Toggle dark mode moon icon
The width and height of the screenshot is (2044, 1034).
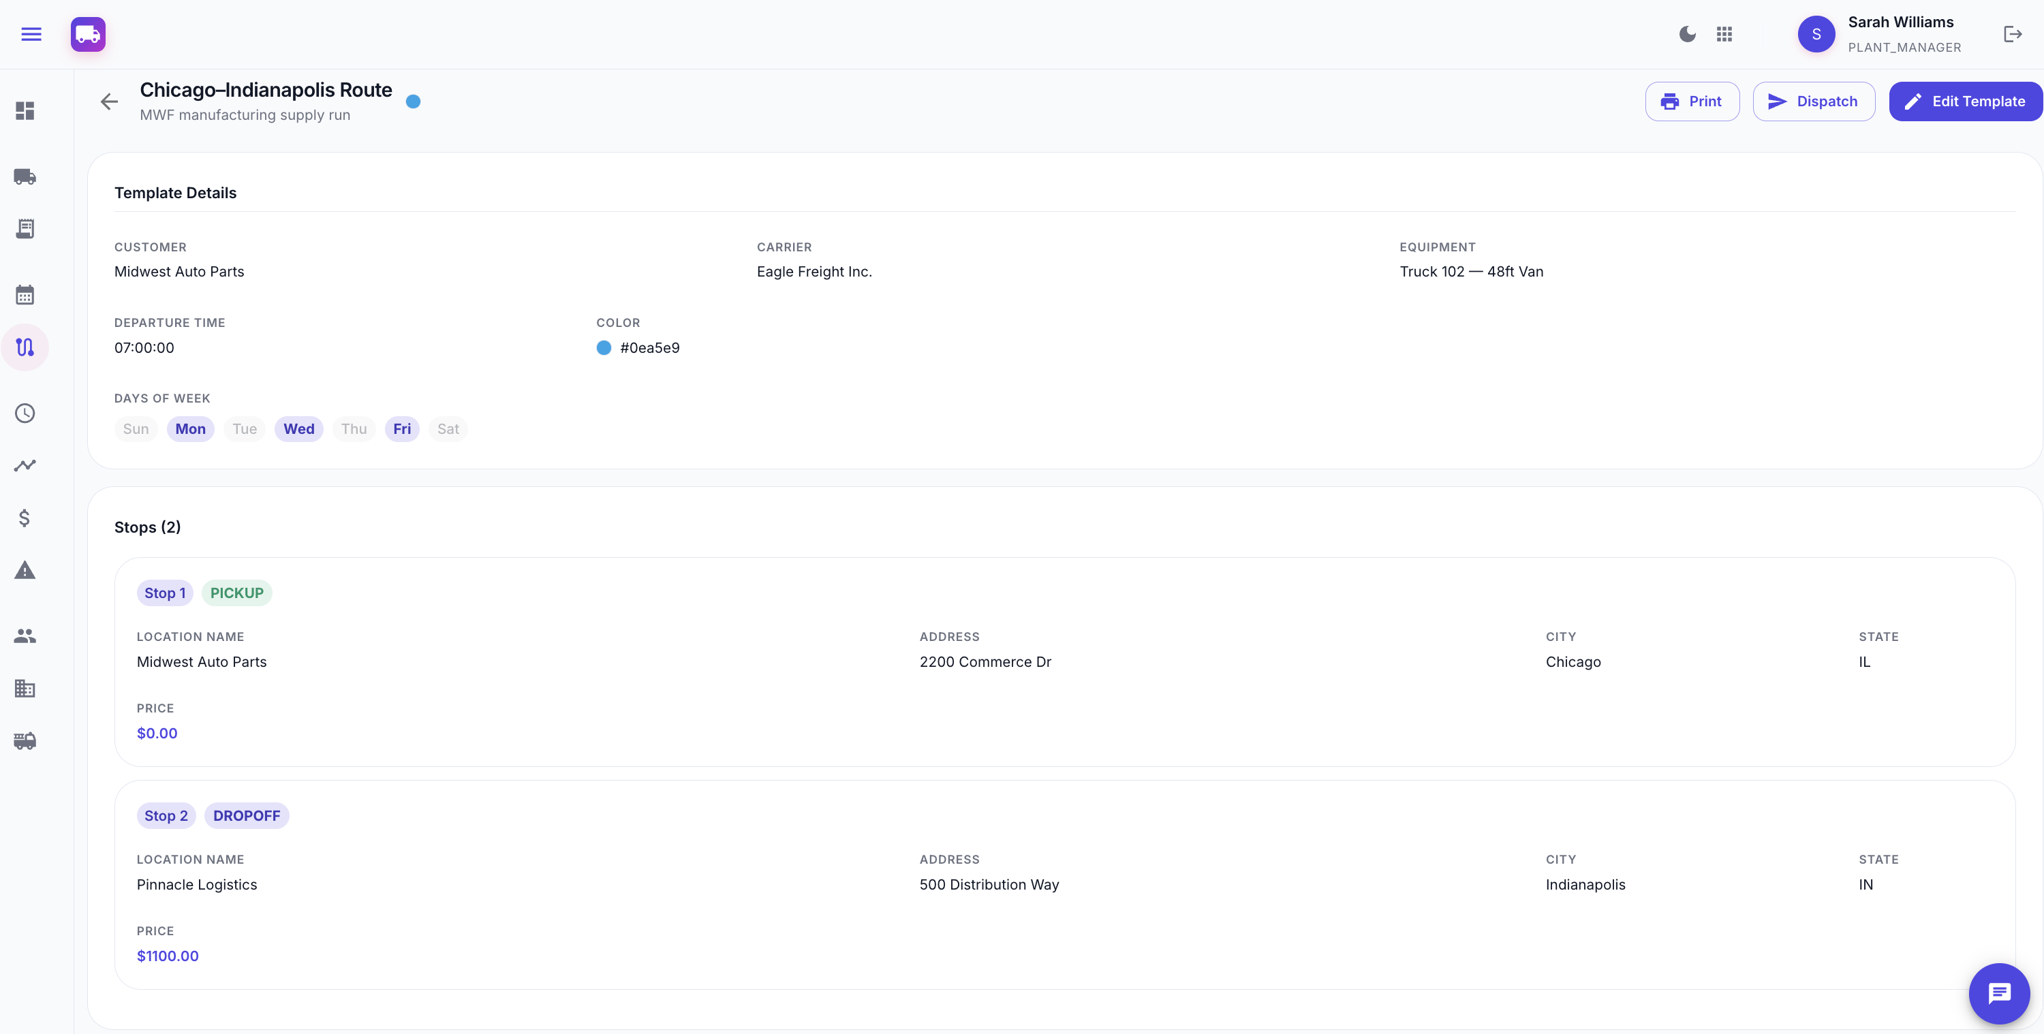1687,34
